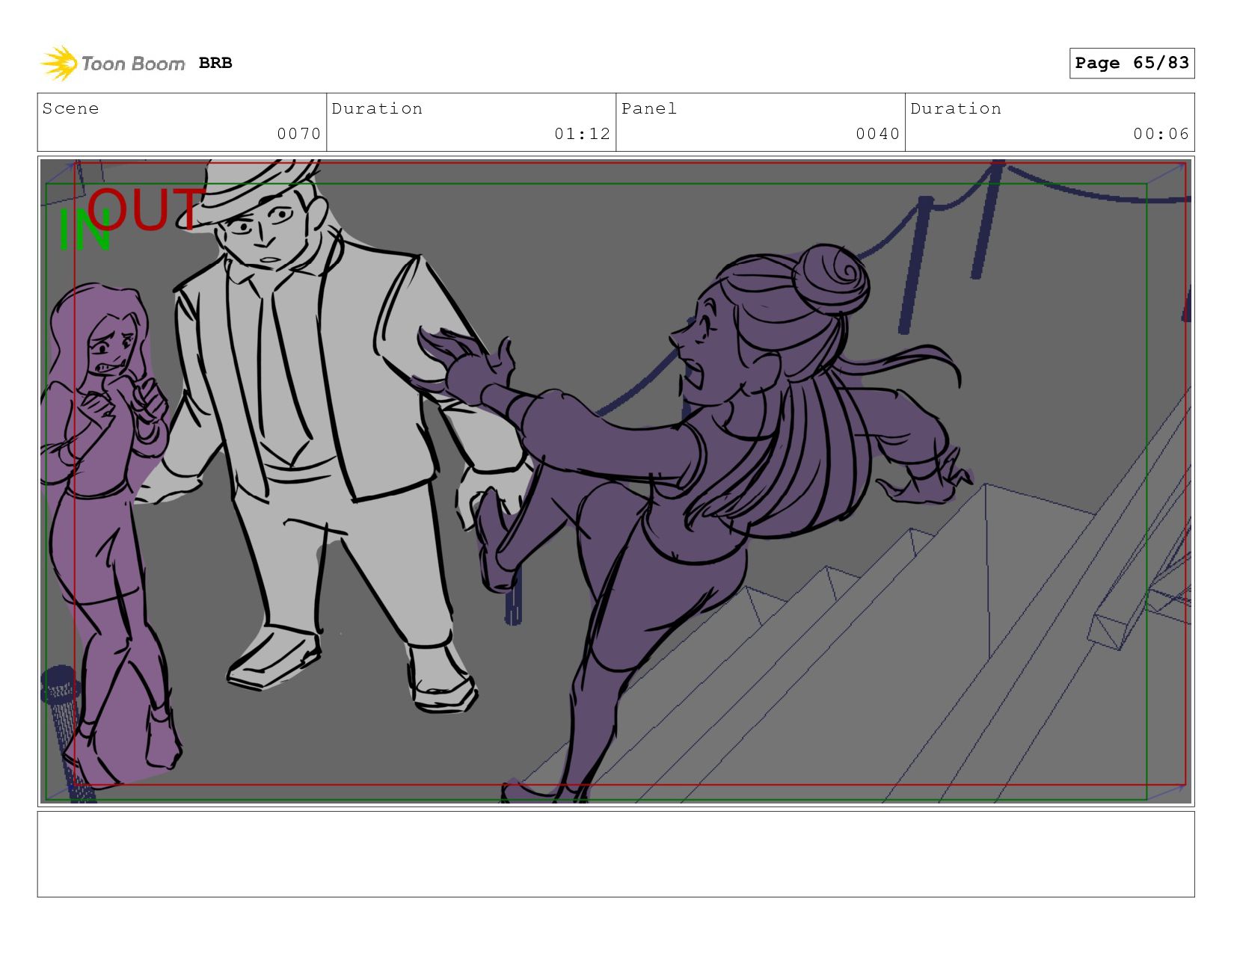Click the Scene label
Viewport: 1234px width, 953px height.
[x=70, y=109]
